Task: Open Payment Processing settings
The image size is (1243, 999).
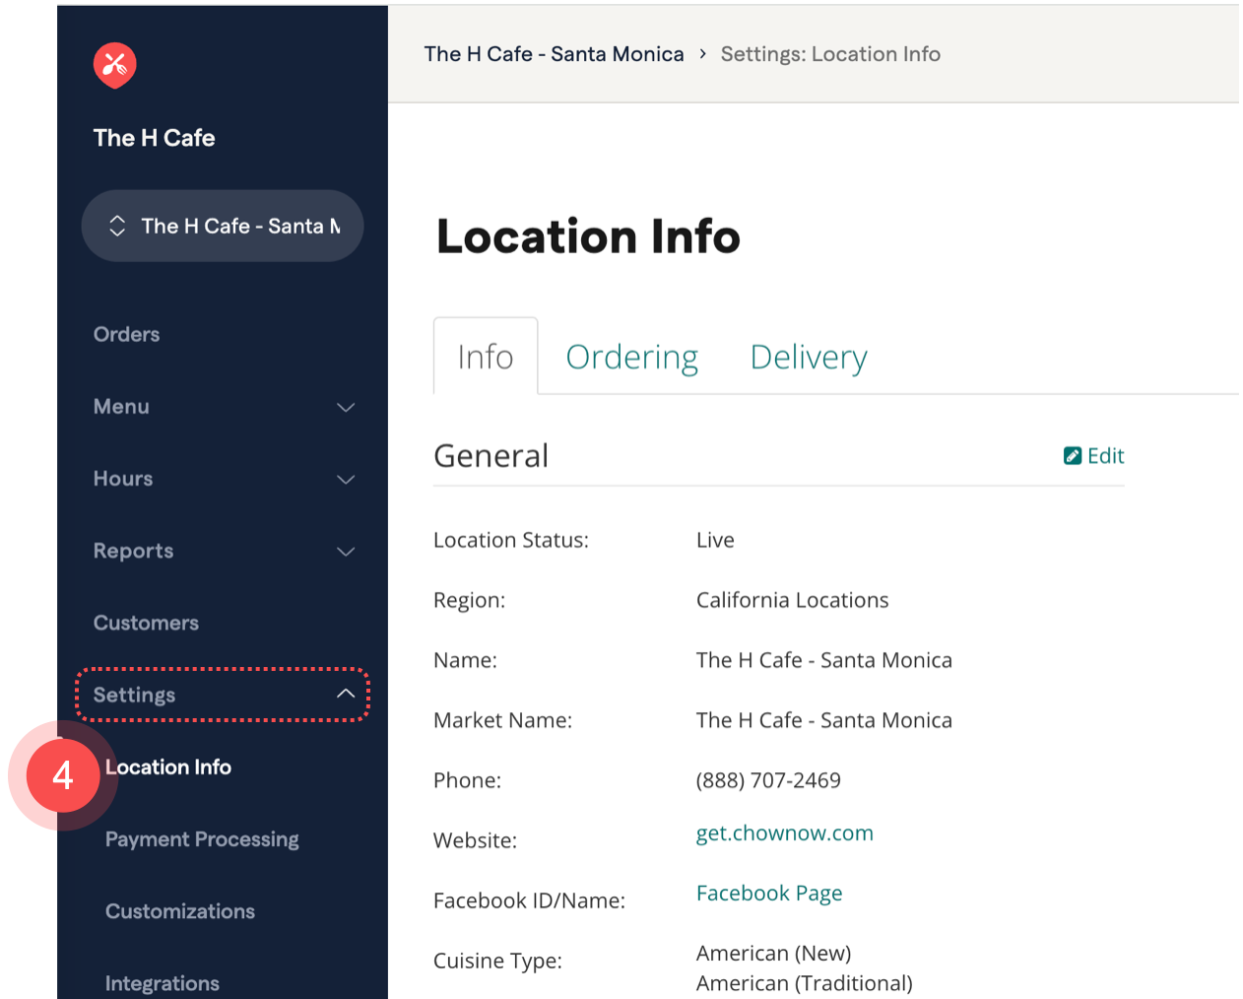Action: pos(202,839)
